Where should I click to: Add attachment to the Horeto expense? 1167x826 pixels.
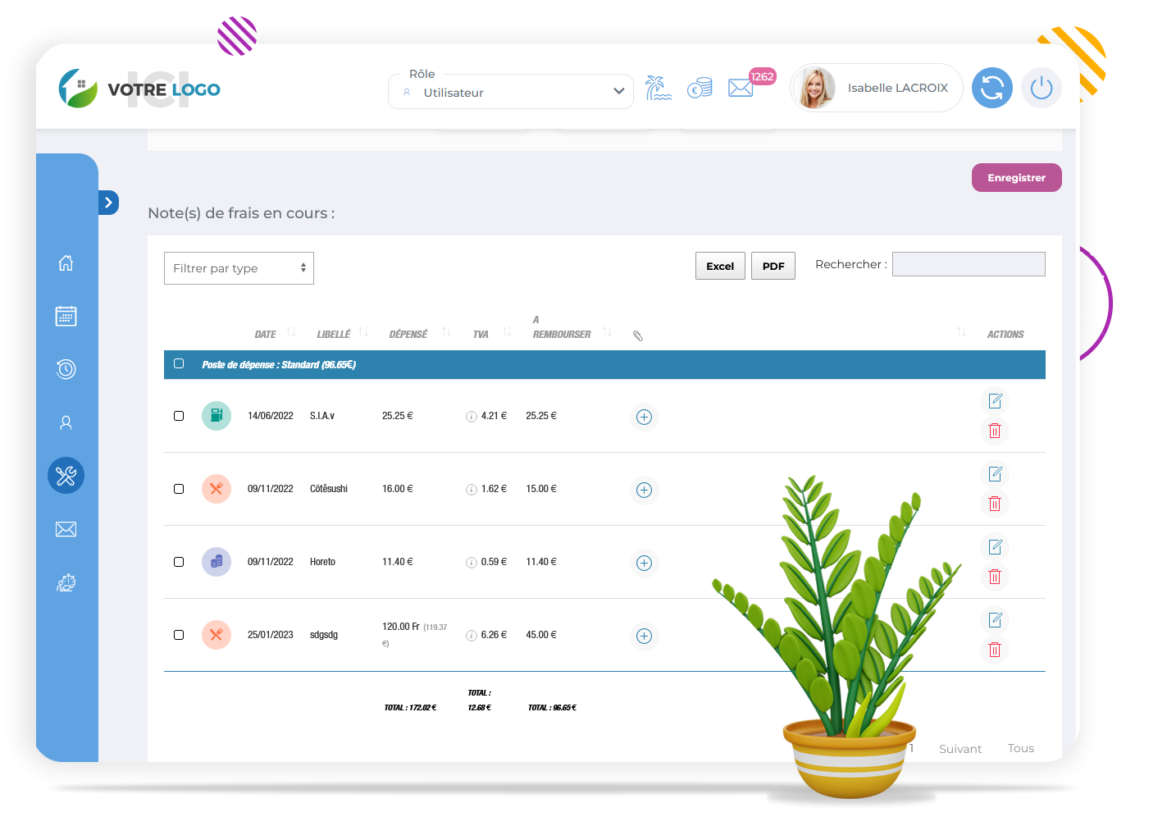pos(645,563)
